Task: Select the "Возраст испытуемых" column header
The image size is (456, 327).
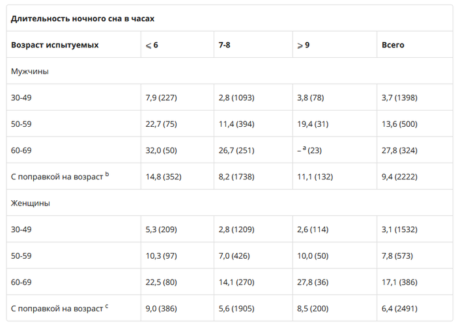Action: 55,45
